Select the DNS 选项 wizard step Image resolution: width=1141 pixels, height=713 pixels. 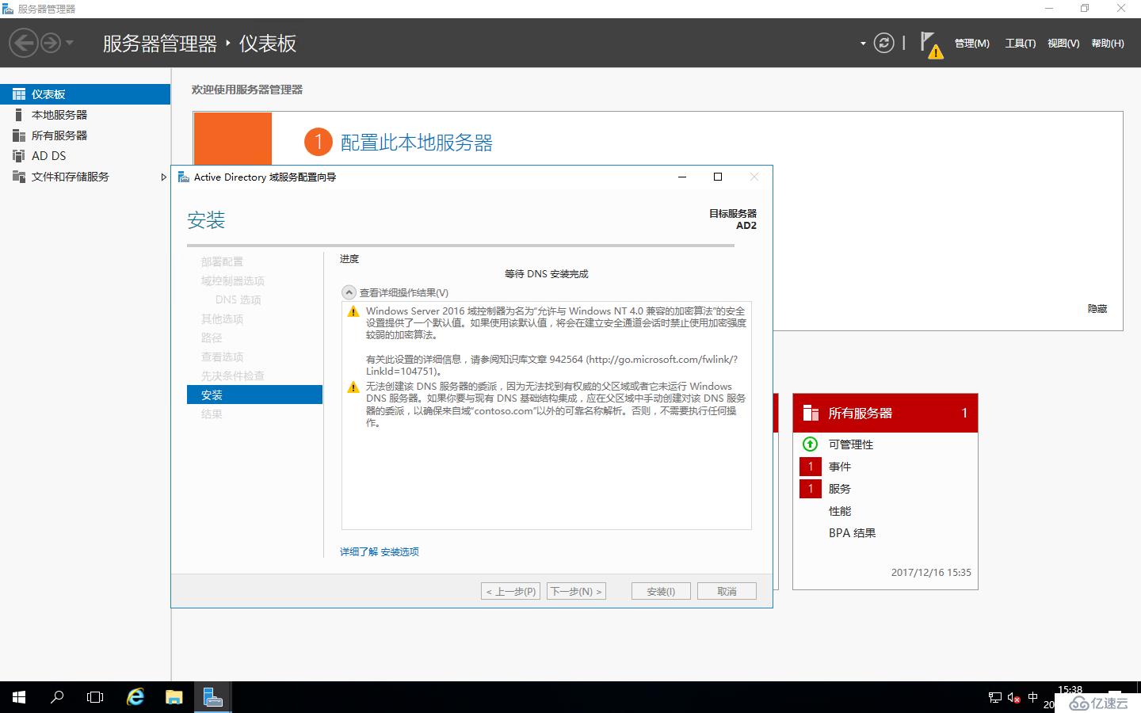pyautogui.click(x=239, y=299)
